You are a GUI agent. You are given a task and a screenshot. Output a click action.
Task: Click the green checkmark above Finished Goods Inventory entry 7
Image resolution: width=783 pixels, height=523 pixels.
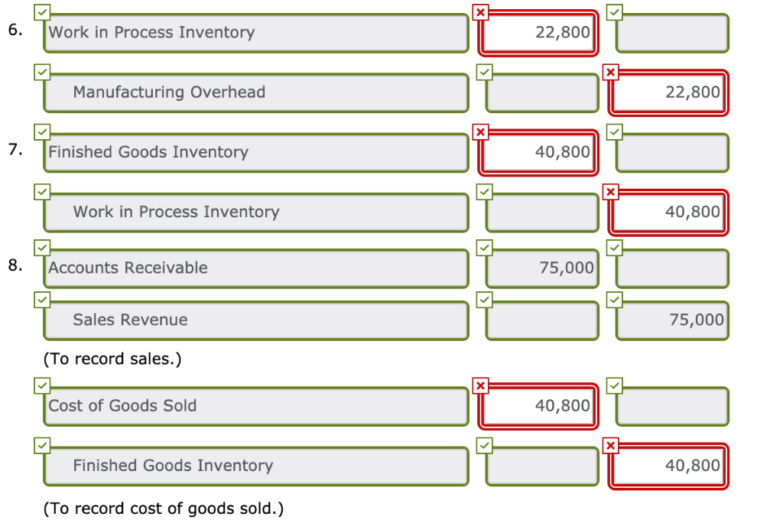coord(42,132)
